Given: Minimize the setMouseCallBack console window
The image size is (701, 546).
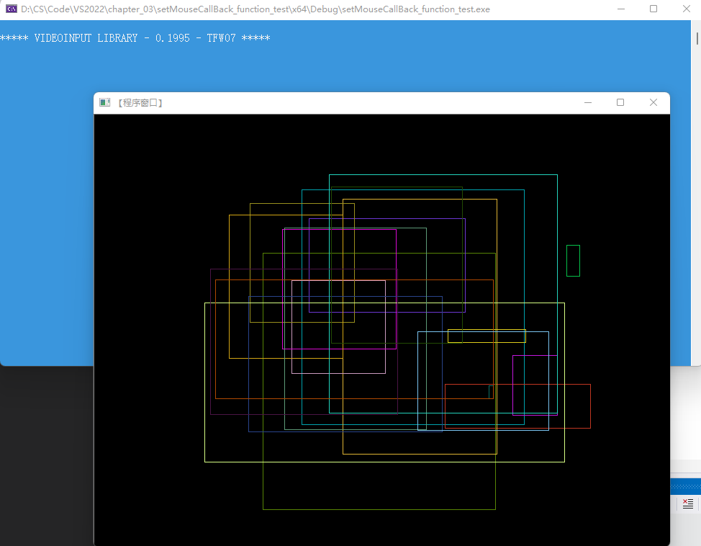Looking at the screenshot, I should [x=622, y=9].
